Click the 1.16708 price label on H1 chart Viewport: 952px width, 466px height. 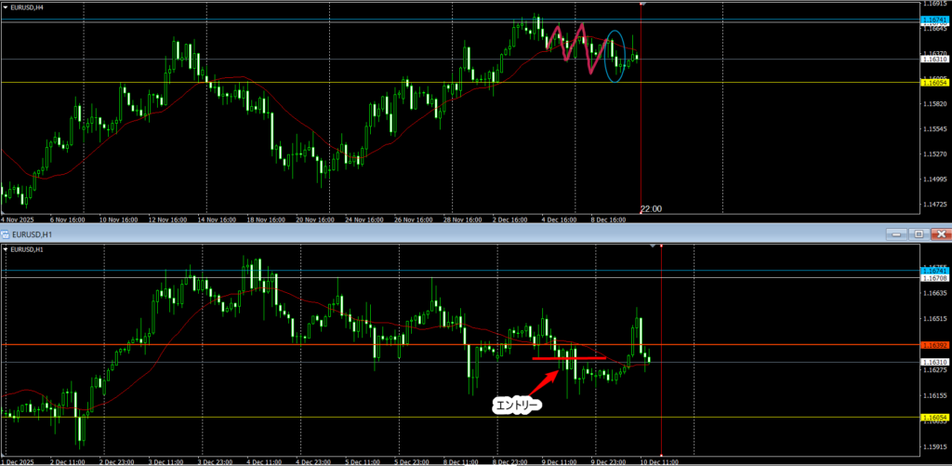pos(934,278)
